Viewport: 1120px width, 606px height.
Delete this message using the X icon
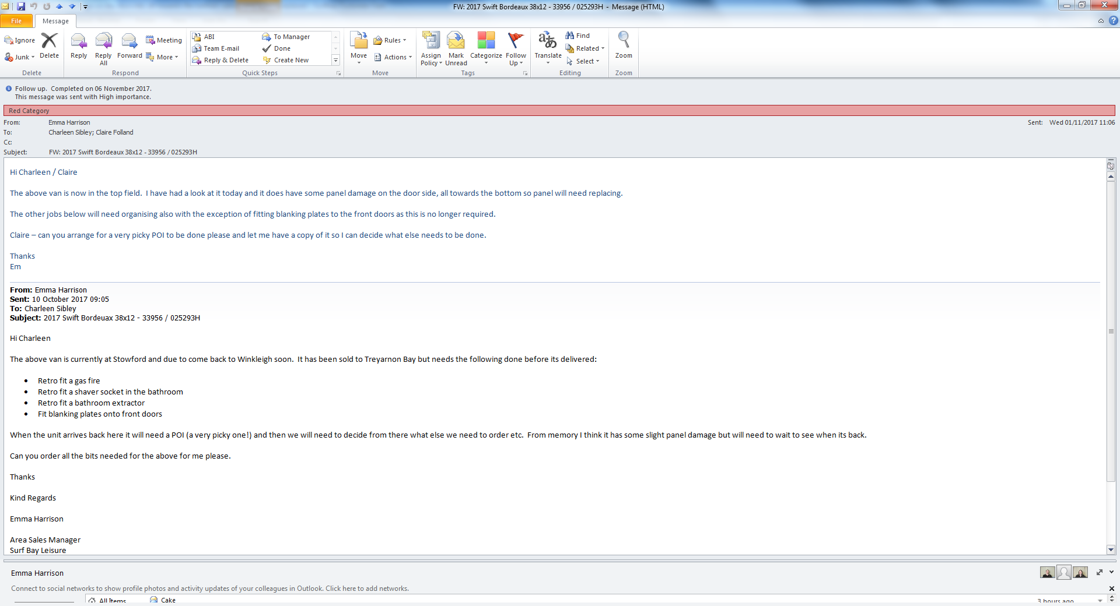[x=49, y=45]
